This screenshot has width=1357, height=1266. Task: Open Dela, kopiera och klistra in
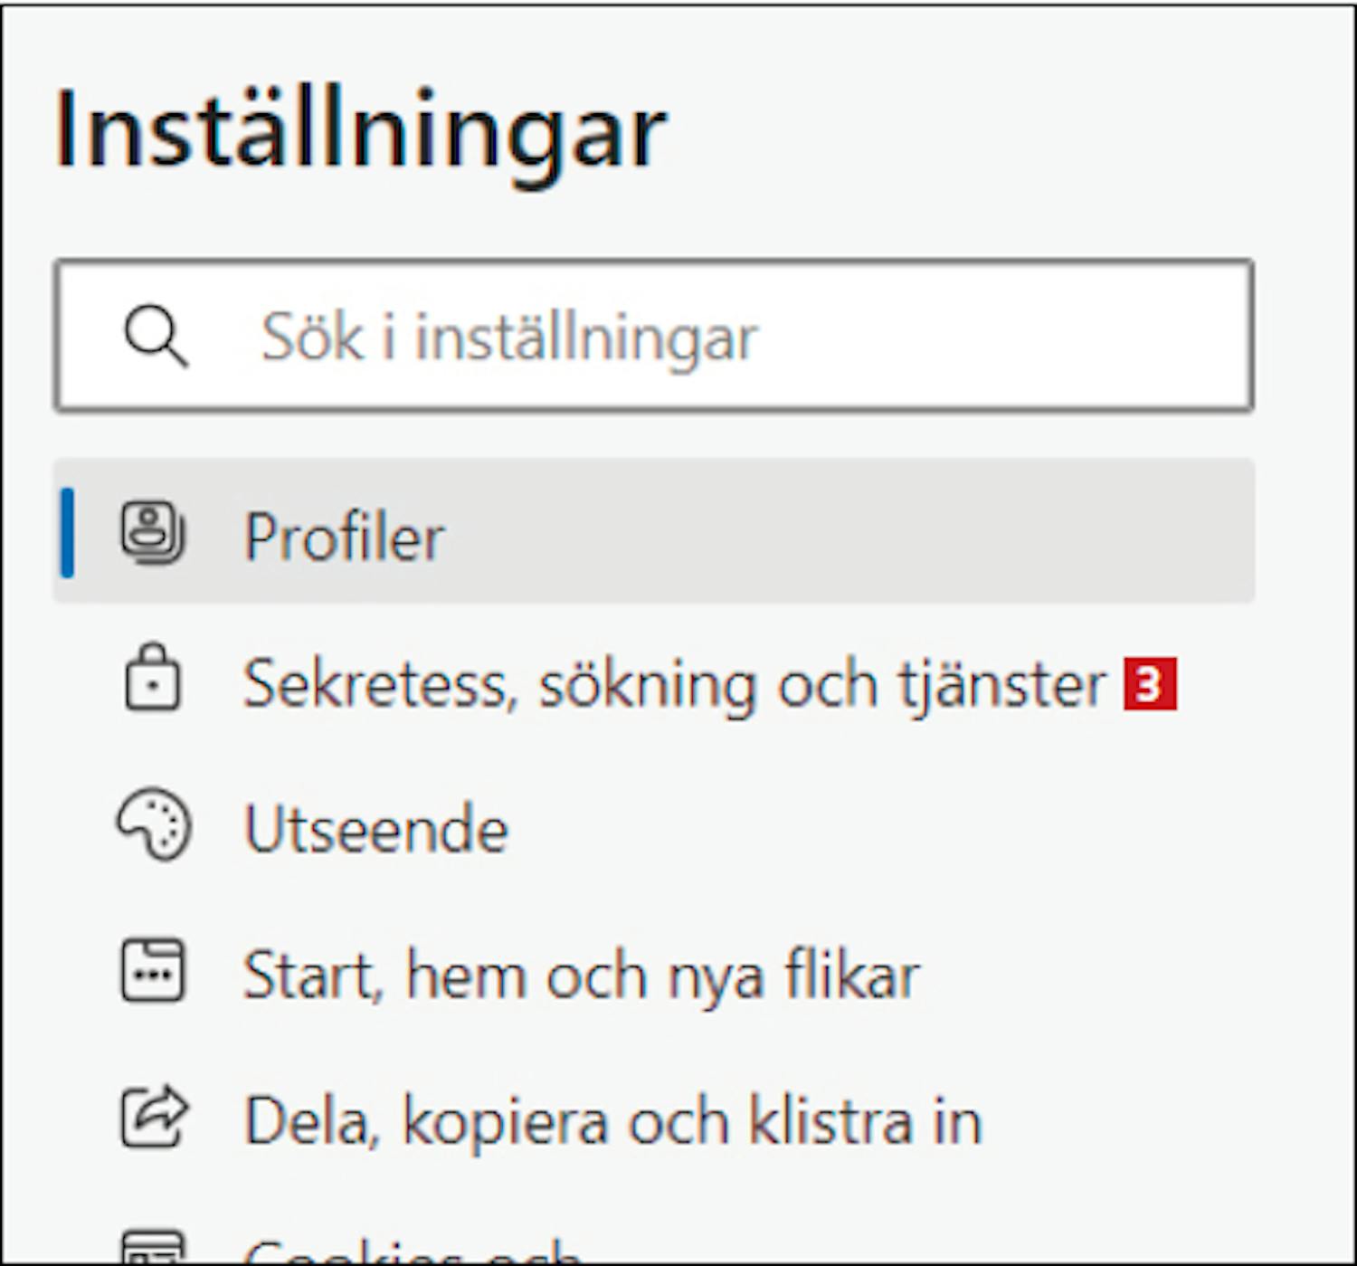pos(612,1122)
